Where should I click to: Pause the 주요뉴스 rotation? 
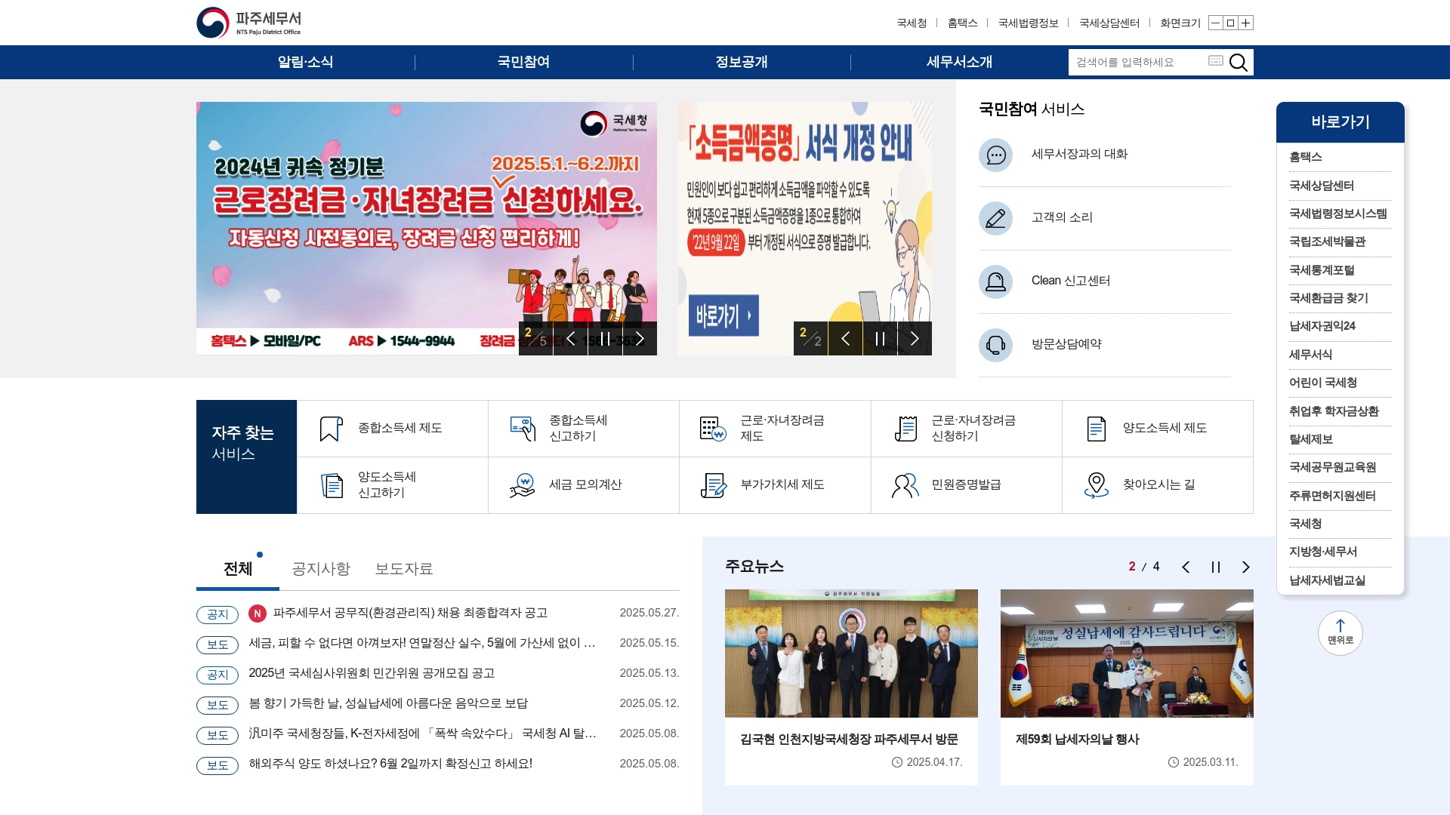tap(1216, 567)
